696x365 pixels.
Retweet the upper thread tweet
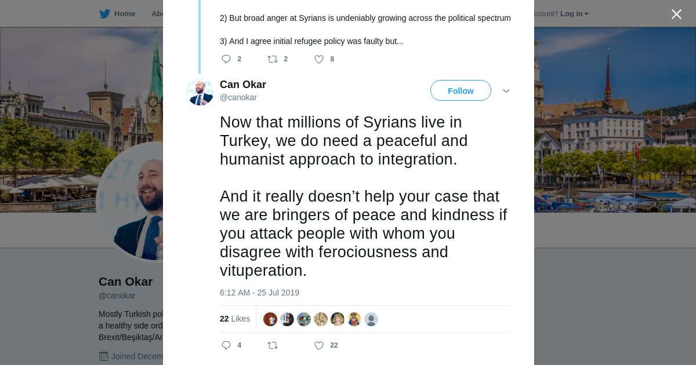tap(272, 59)
